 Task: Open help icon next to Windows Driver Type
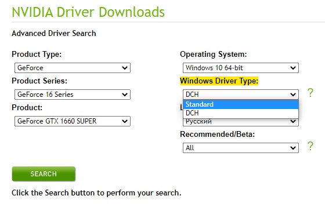pos(310,93)
